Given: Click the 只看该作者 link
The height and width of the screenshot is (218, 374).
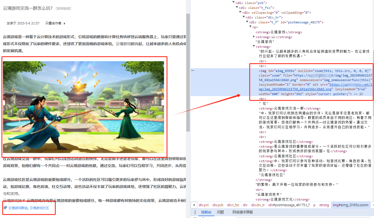Looking at the screenshot, I should tap(53, 23).
